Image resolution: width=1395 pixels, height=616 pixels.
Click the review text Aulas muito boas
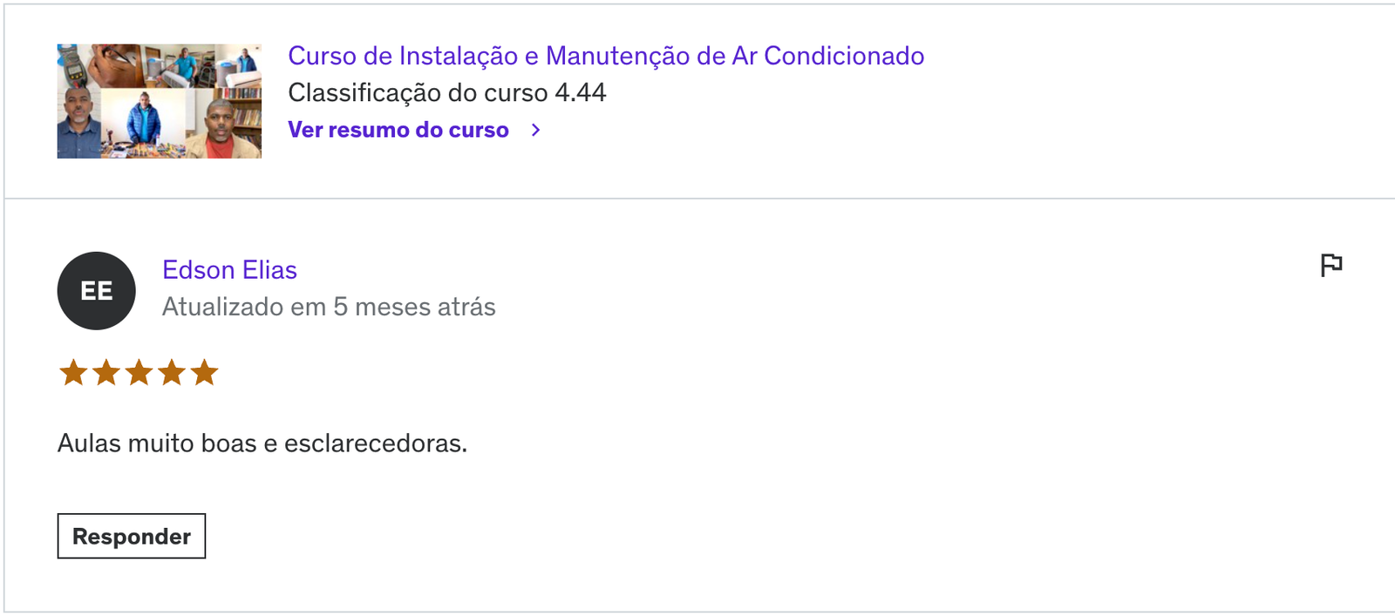[262, 443]
